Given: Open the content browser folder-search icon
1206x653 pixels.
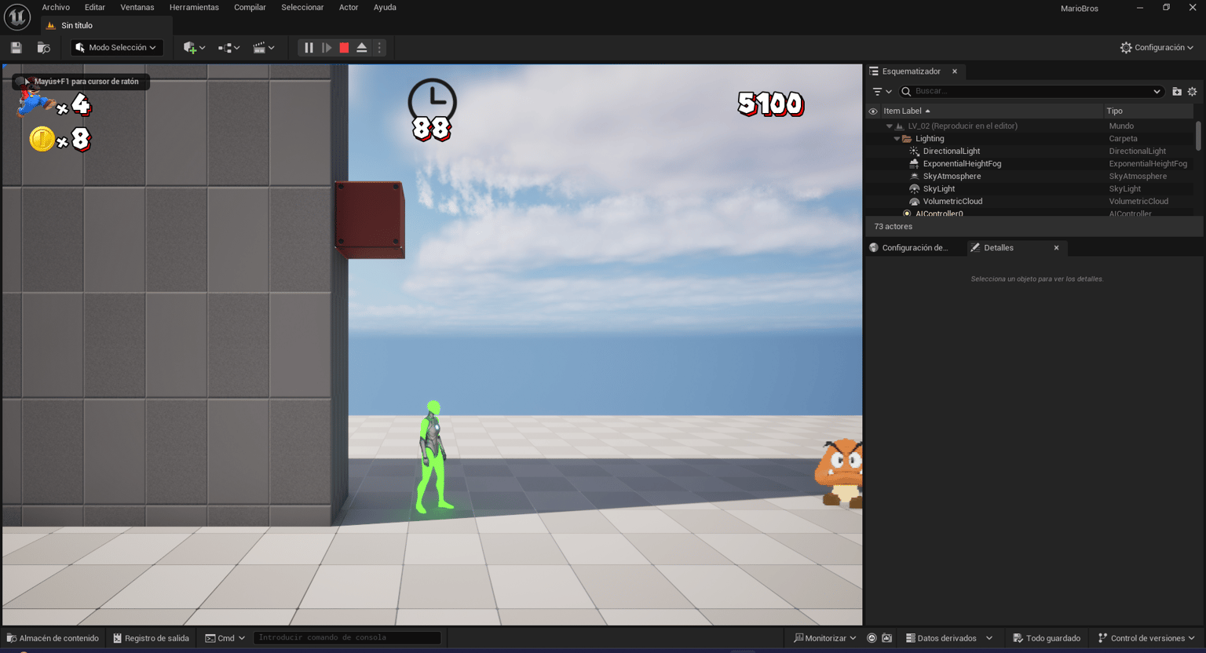Looking at the screenshot, I should point(44,48).
